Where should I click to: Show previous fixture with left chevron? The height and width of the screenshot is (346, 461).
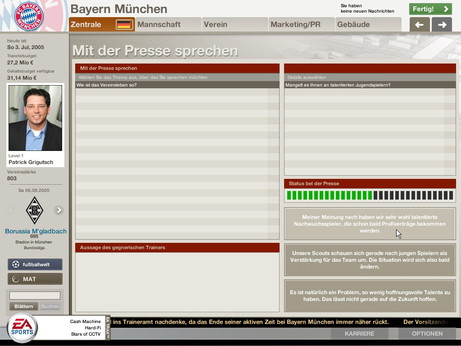pos(11,210)
